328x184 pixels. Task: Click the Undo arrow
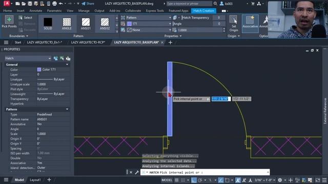60,4
